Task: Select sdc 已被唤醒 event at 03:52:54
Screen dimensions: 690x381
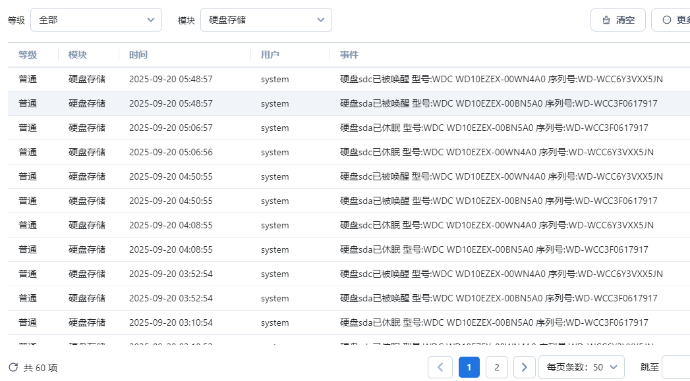Action: [502, 274]
